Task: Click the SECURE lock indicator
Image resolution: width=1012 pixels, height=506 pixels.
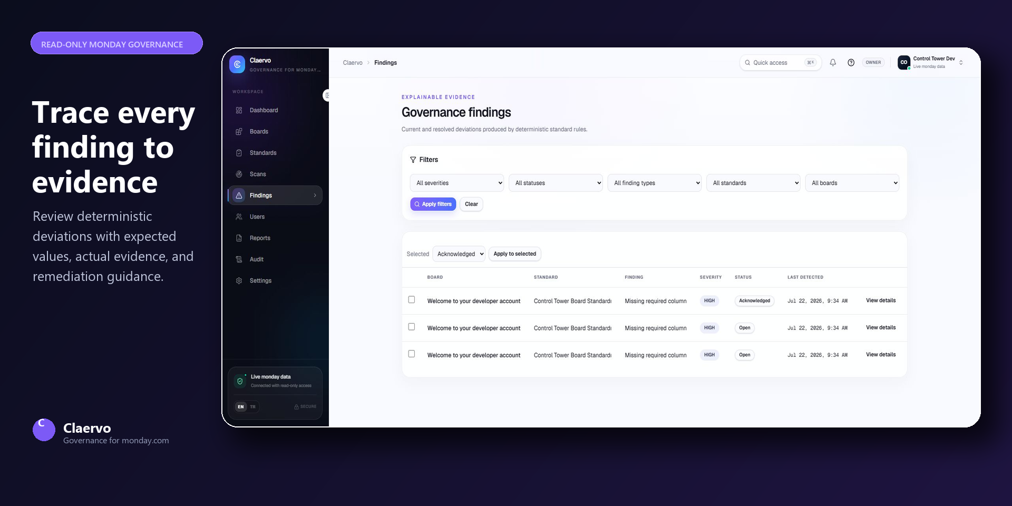Action: coord(305,407)
